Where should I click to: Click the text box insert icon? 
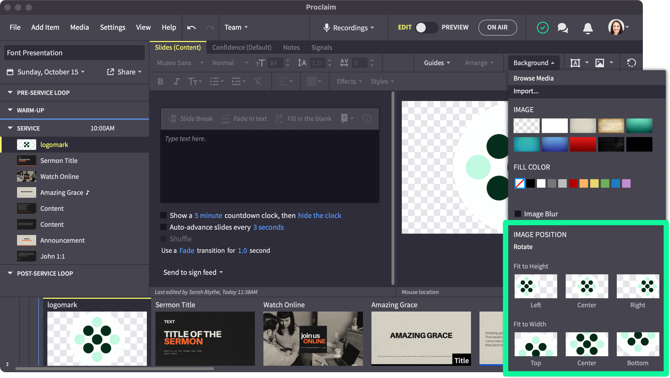click(575, 63)
